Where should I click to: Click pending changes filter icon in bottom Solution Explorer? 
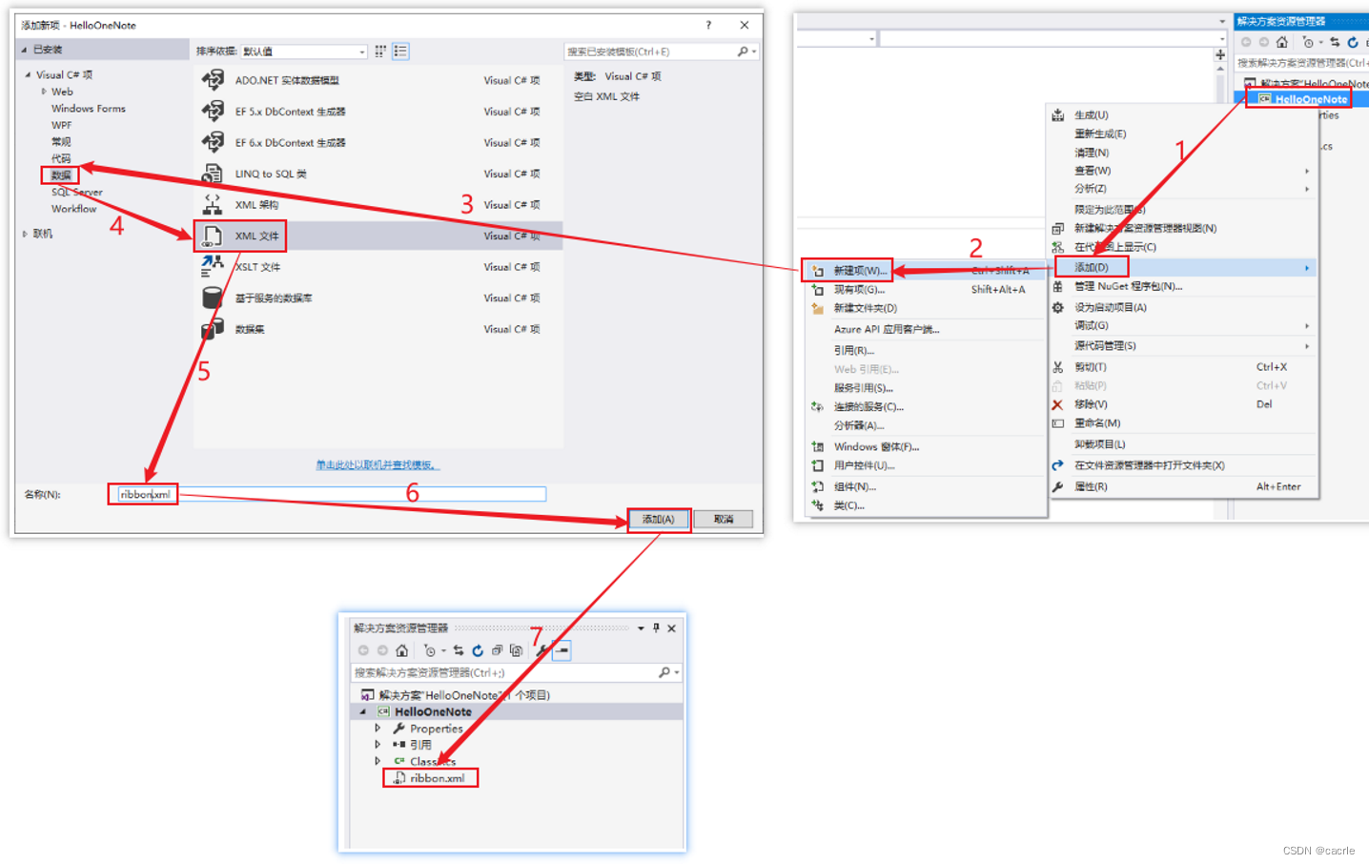tap(430, 650)
